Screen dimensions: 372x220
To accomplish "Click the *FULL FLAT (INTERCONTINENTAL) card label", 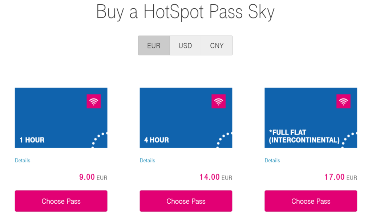I will tap(304, 136).
